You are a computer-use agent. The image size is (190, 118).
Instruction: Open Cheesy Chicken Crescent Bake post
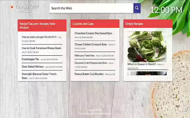pos(91,45)
